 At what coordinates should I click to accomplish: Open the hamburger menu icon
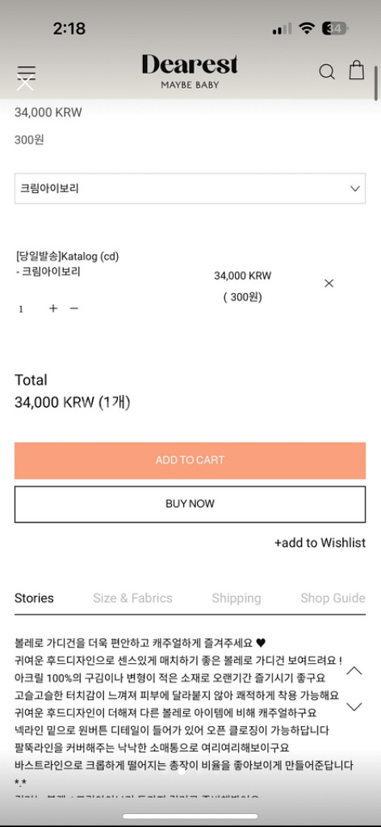26,73
